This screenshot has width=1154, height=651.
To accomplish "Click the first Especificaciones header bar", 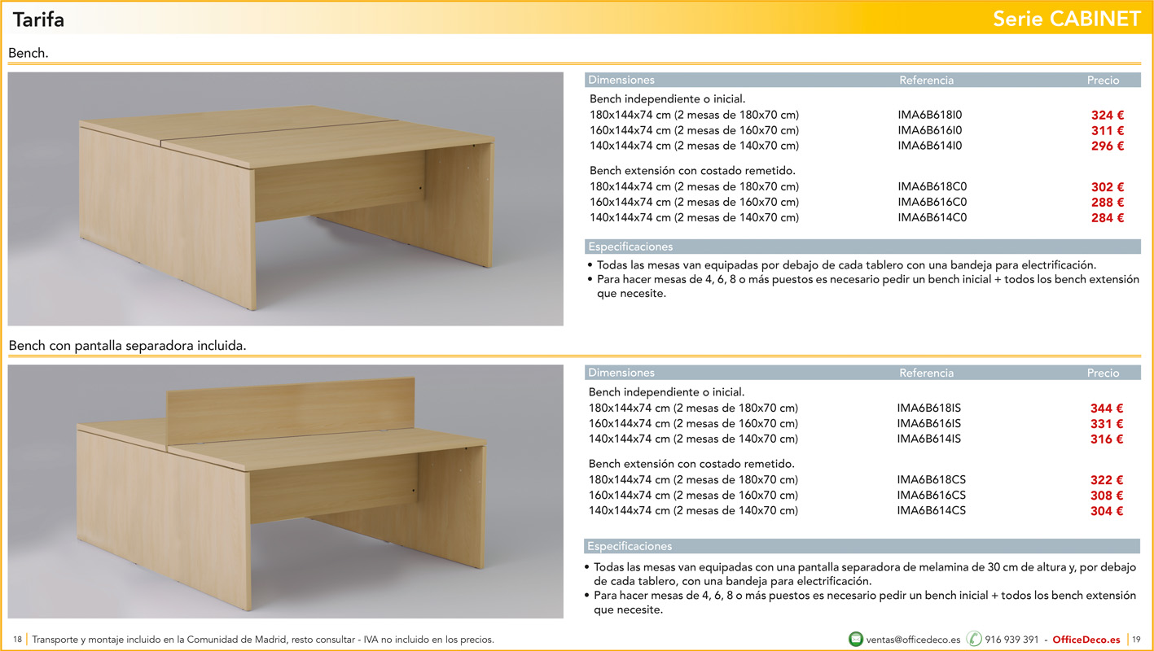I will pos(862,247).
